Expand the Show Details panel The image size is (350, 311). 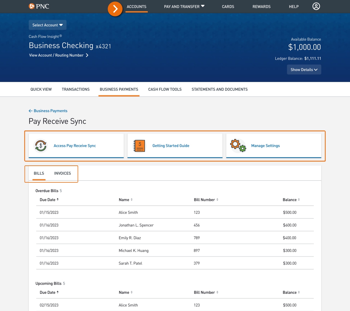pos(304,70)
